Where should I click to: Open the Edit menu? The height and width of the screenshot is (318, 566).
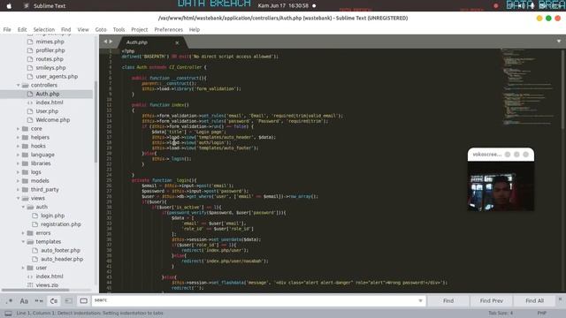[22, 29]
